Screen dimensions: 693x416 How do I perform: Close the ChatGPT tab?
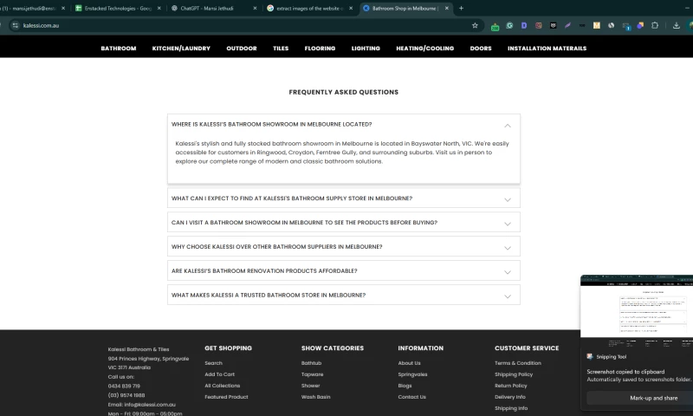pos(255,8)
